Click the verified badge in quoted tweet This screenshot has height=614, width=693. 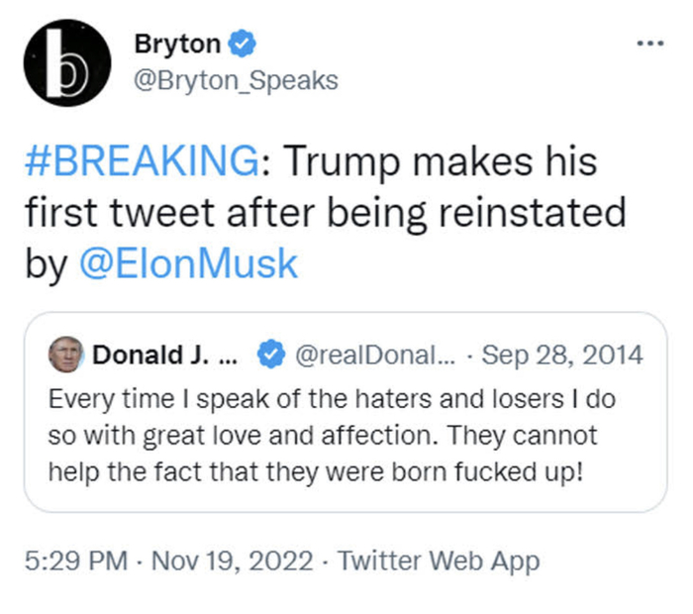coord(269,354)
